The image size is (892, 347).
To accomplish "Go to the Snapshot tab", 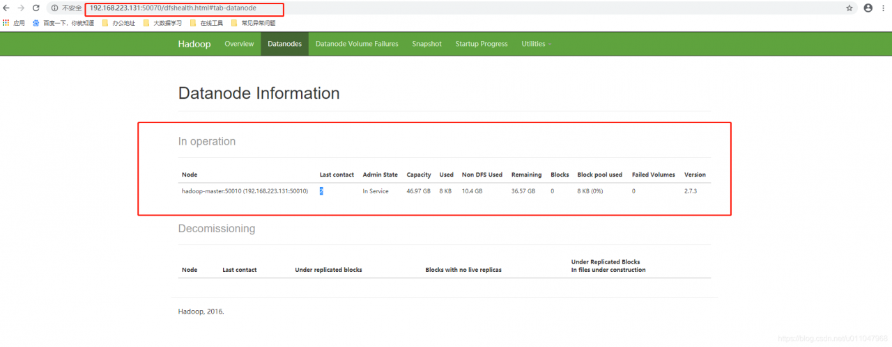I will (x=426, y=44).
